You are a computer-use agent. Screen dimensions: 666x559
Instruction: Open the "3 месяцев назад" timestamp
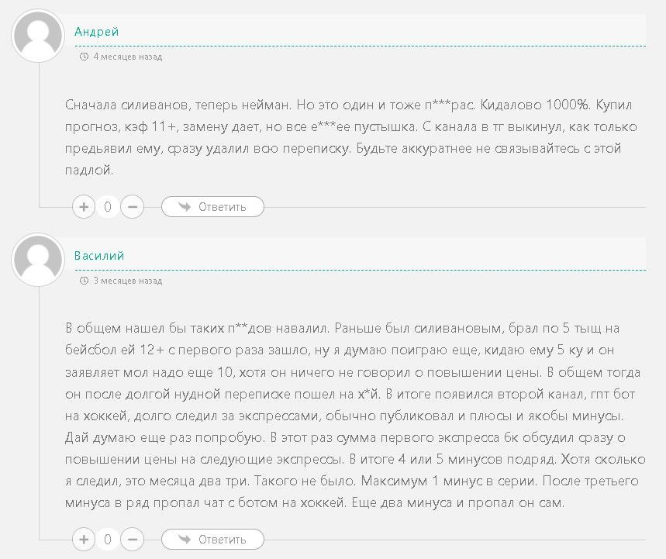(x=127, y=281)
